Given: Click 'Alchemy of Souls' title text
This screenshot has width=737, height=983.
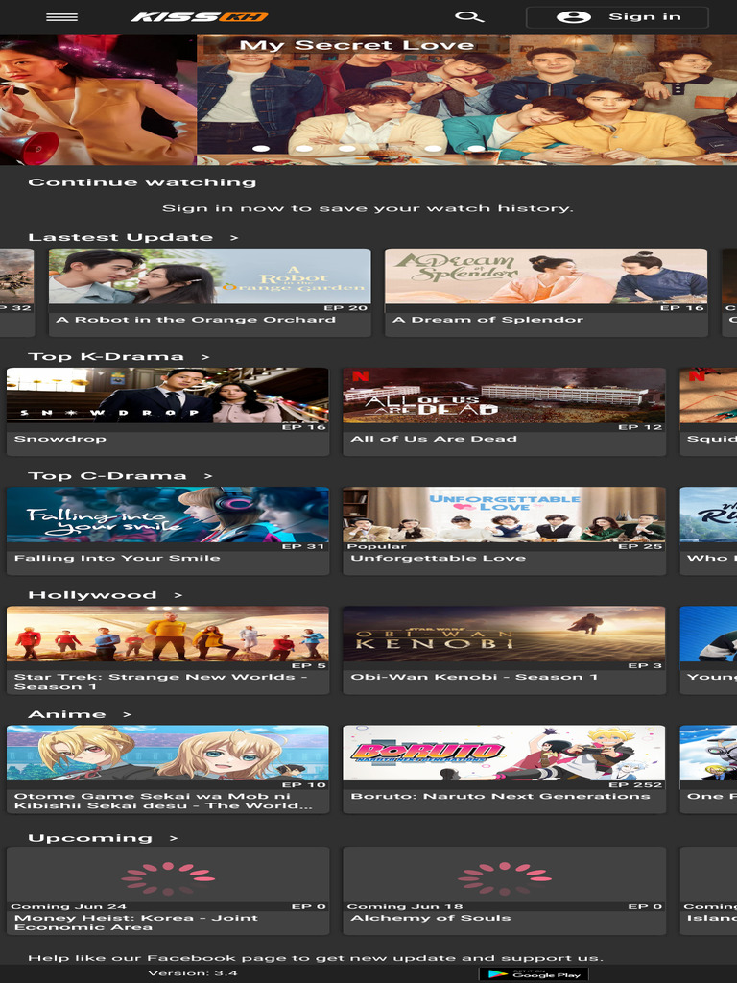Looking at the screenshot, I should pyautogui.click(x=431, y=918).
